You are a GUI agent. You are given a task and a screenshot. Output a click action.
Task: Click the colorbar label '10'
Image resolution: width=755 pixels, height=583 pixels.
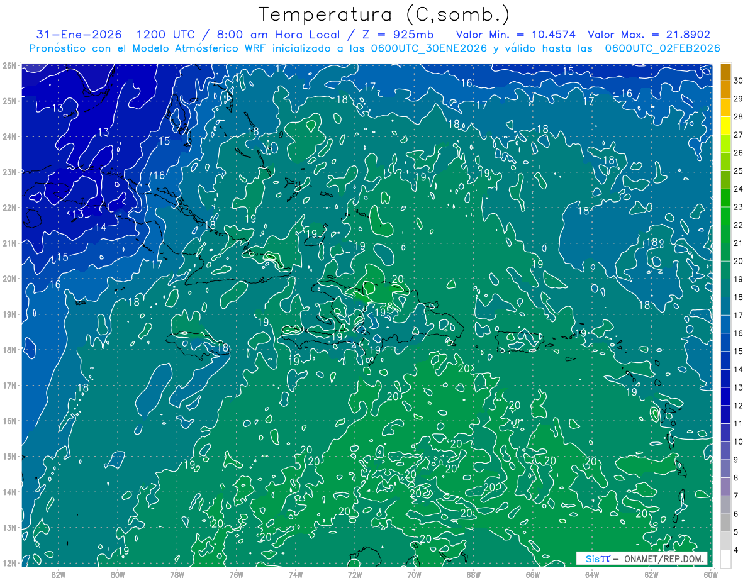[738, 441]
